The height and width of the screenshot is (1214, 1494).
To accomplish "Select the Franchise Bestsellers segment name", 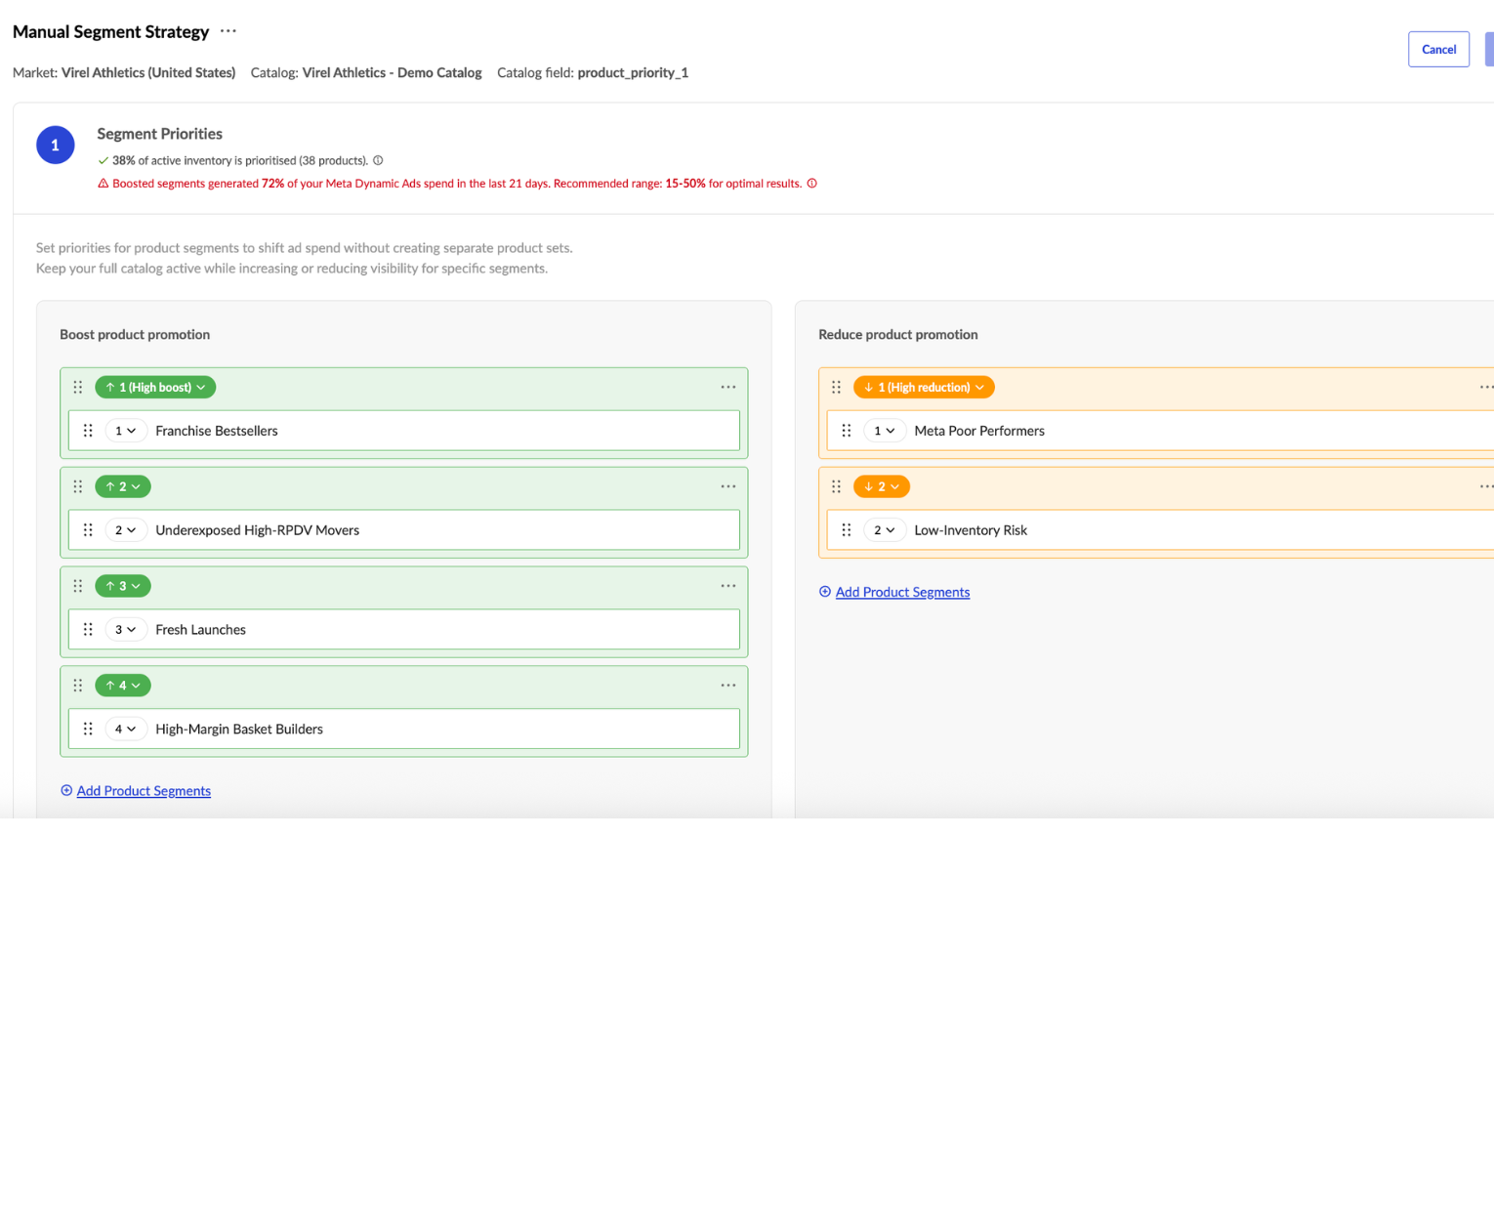I will (217, 431).
